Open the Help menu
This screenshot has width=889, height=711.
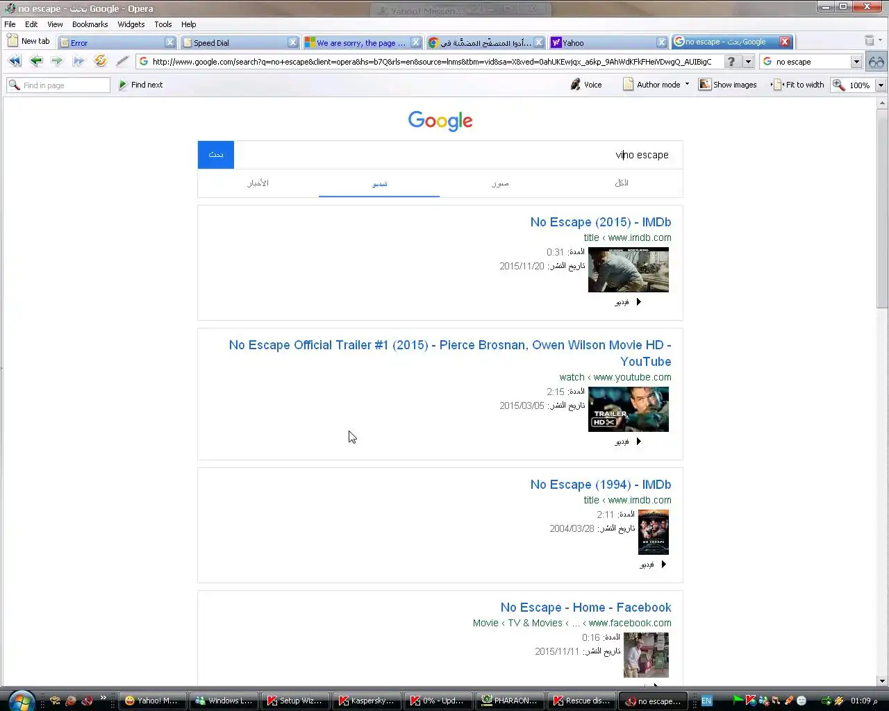(189, 24)
